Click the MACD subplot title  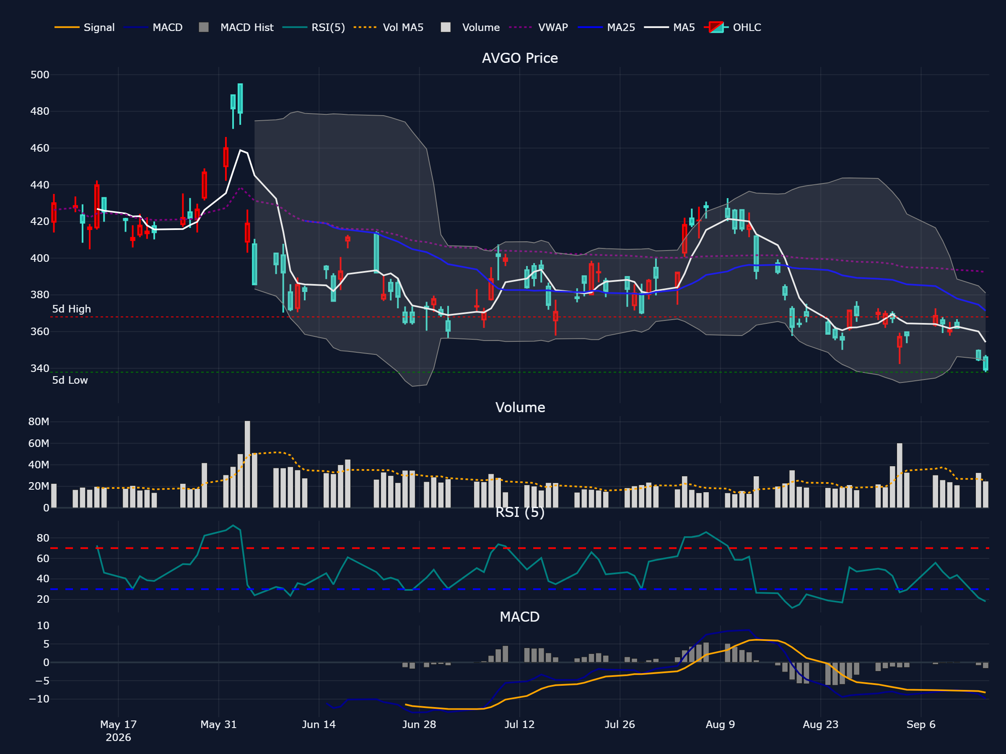click(520, 617)
